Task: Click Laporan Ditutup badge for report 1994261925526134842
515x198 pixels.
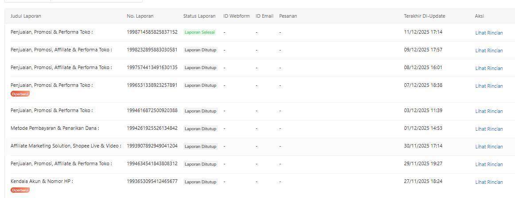Action: pyautogui.click(x=200, y=129)
